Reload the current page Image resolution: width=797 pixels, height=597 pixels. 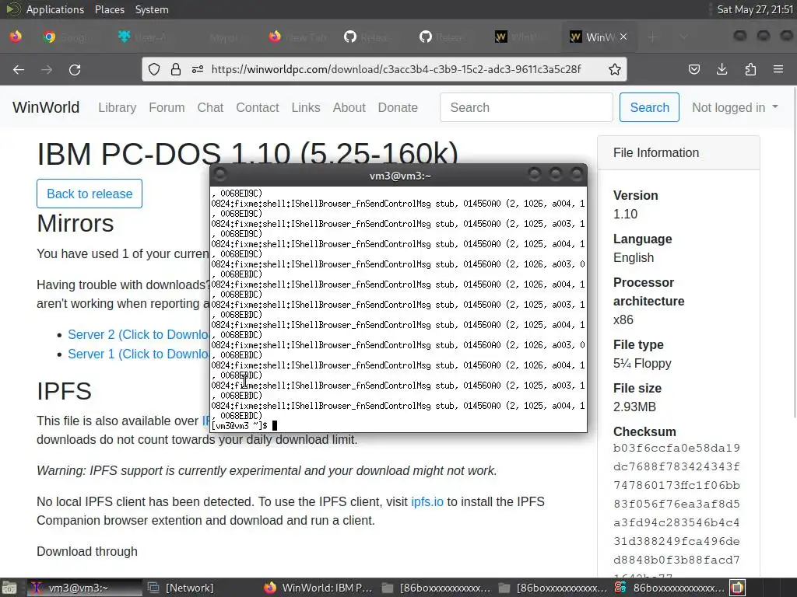(75, 69)
